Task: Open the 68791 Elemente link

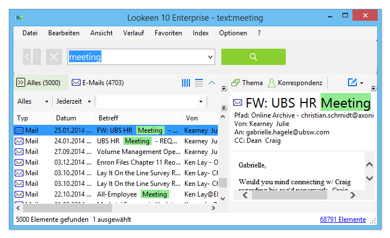Action: coord(343,220)
